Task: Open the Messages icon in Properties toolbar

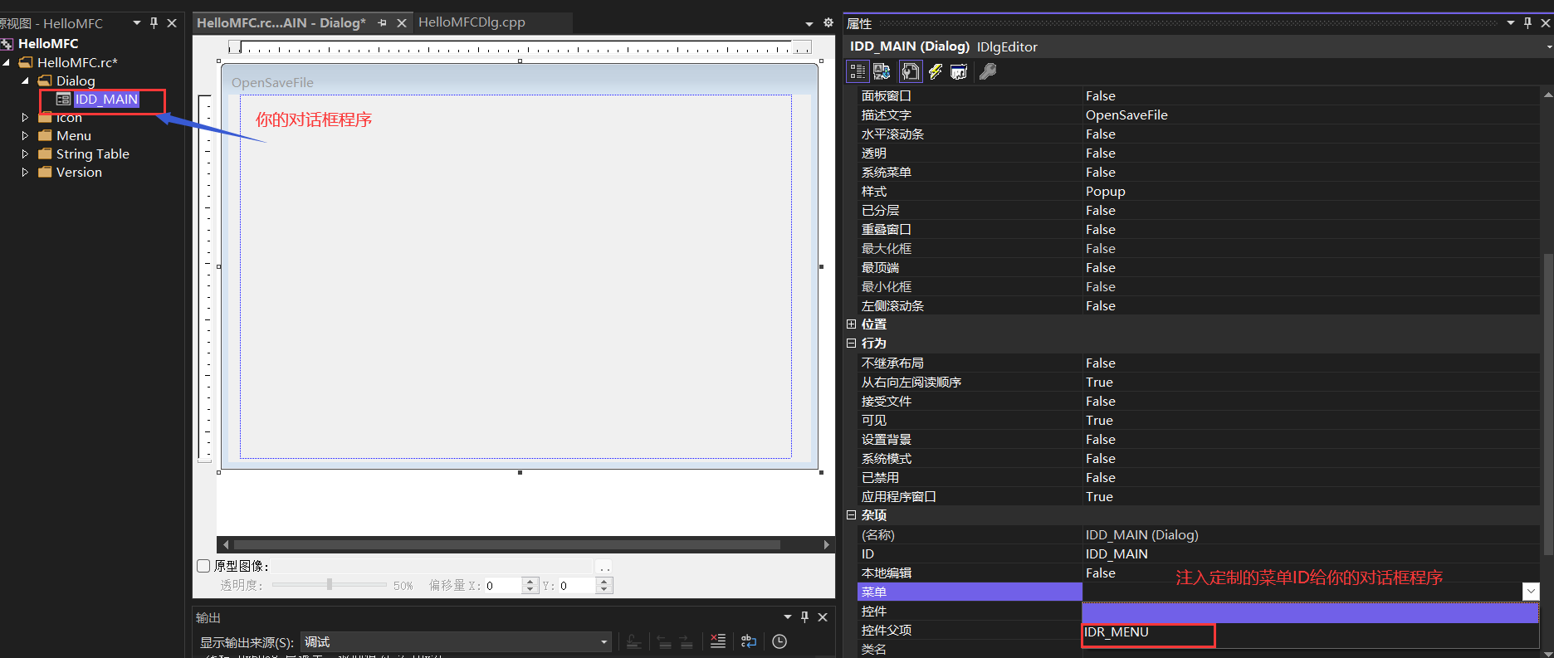Action: 959,72
